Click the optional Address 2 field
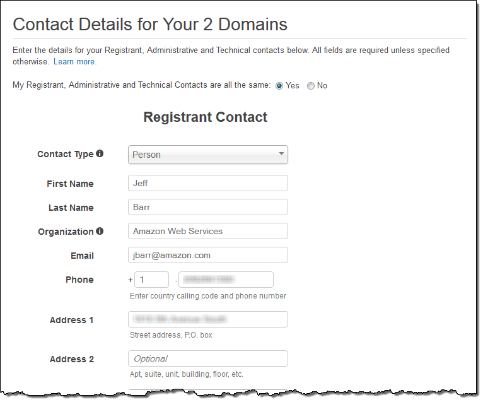The image size is (483, 402). pyautogui.click(x=207, y=358)
